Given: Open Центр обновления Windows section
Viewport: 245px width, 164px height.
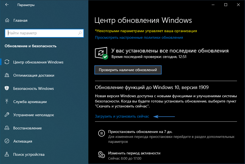Looking at the screenshot, I should (38, 62).
